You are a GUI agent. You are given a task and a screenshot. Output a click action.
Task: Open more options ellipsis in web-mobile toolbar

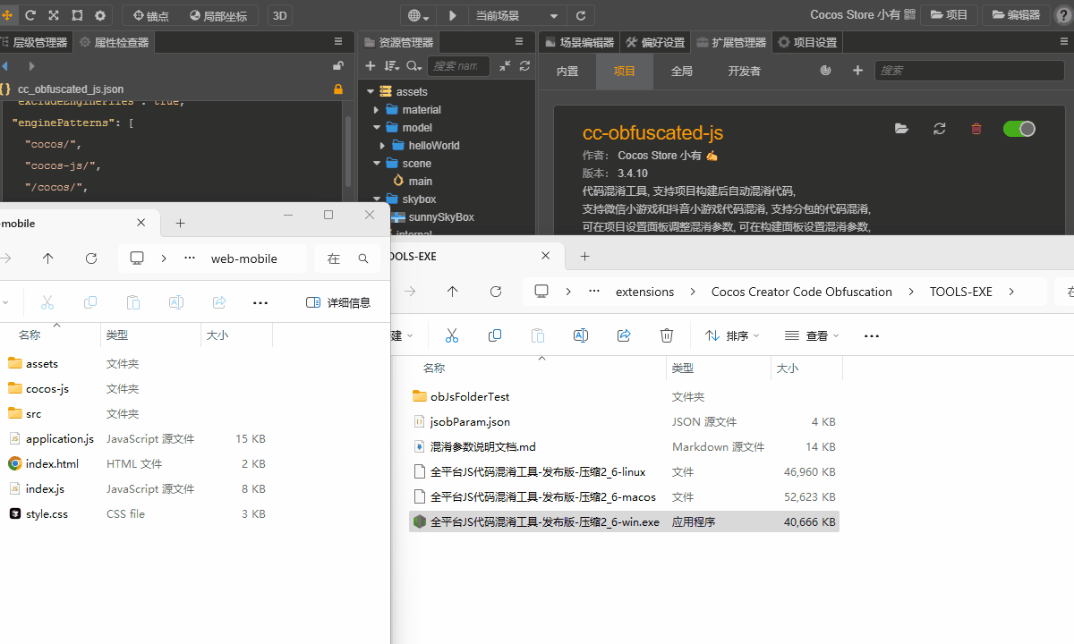tap(260, 302)
